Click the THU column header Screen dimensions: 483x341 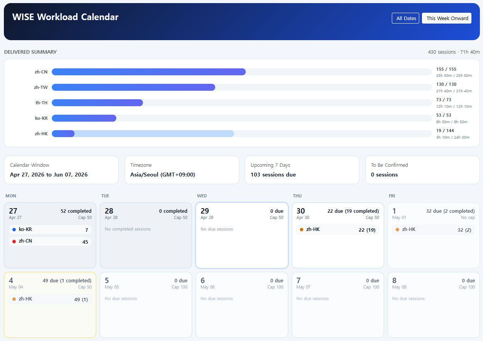tap(297, 196)
